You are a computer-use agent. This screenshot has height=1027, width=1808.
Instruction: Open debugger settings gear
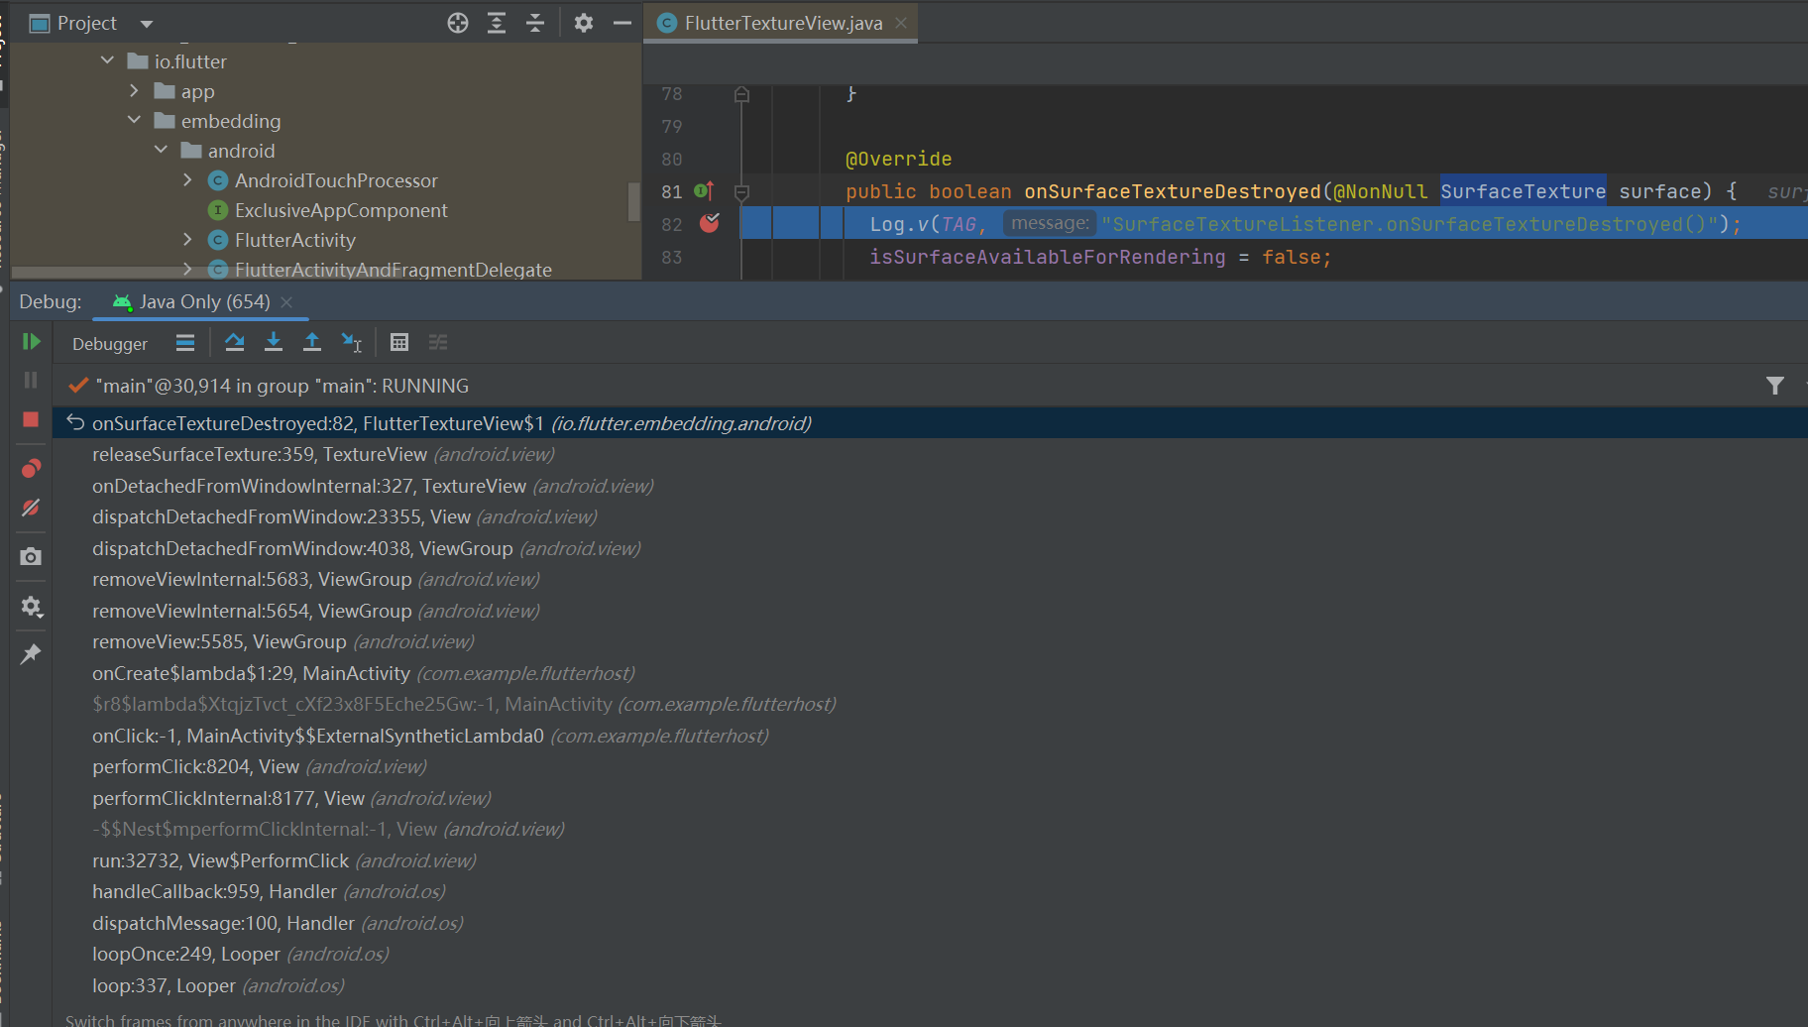[31, 606]
